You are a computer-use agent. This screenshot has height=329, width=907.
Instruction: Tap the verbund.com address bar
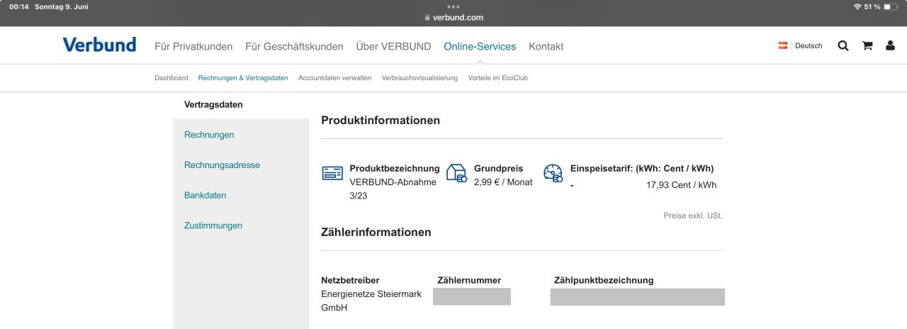click(x=453, y=18)
